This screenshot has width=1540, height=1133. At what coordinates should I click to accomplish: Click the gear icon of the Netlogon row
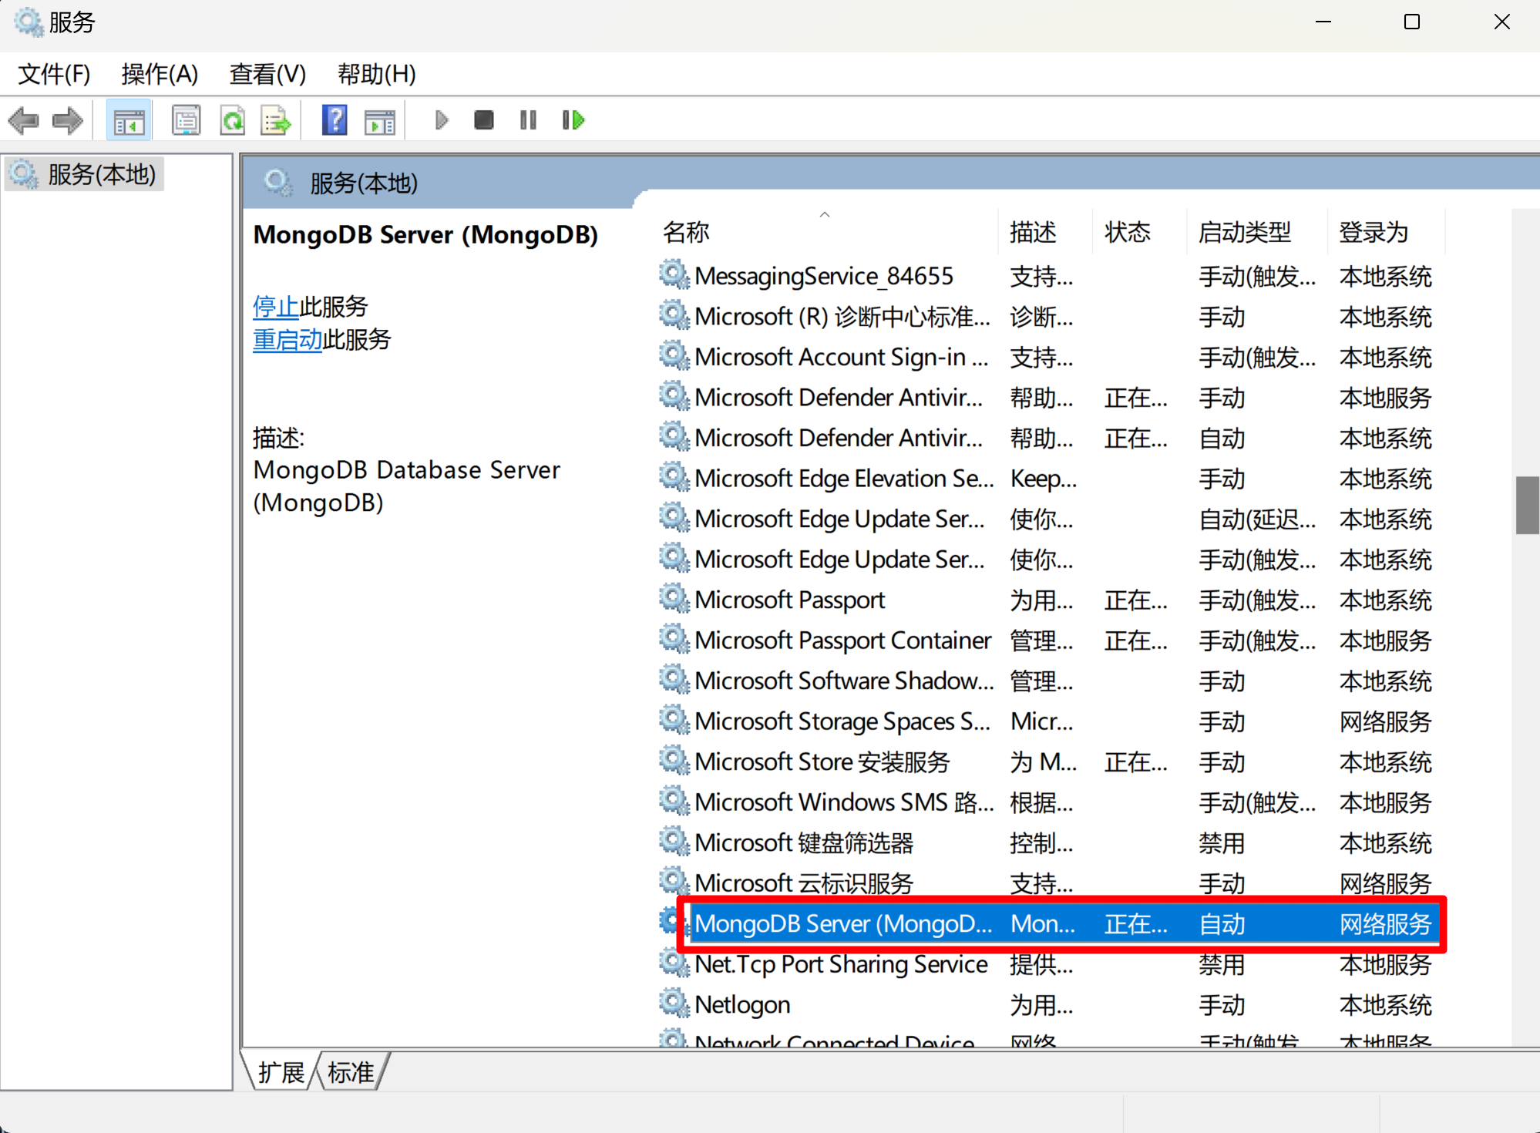pos(674,1003)
